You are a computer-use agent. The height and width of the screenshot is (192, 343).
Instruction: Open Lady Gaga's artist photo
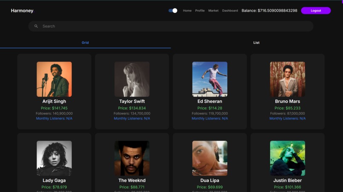click(x=54, y=158)
